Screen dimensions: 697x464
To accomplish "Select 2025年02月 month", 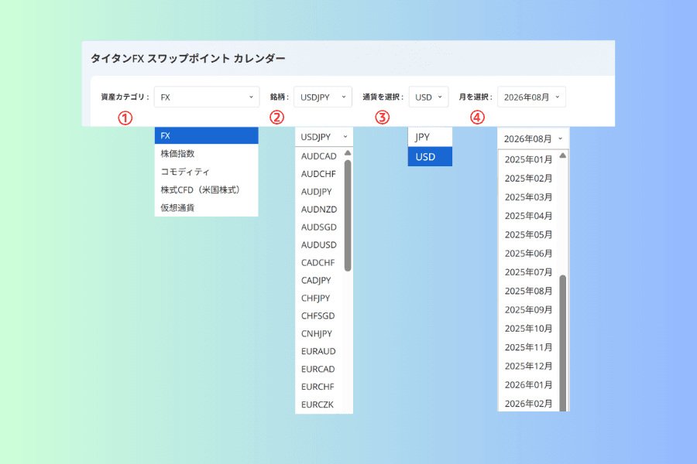I will point(528,178).
